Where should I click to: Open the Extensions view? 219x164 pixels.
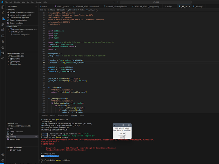click(x=3, y=30)
